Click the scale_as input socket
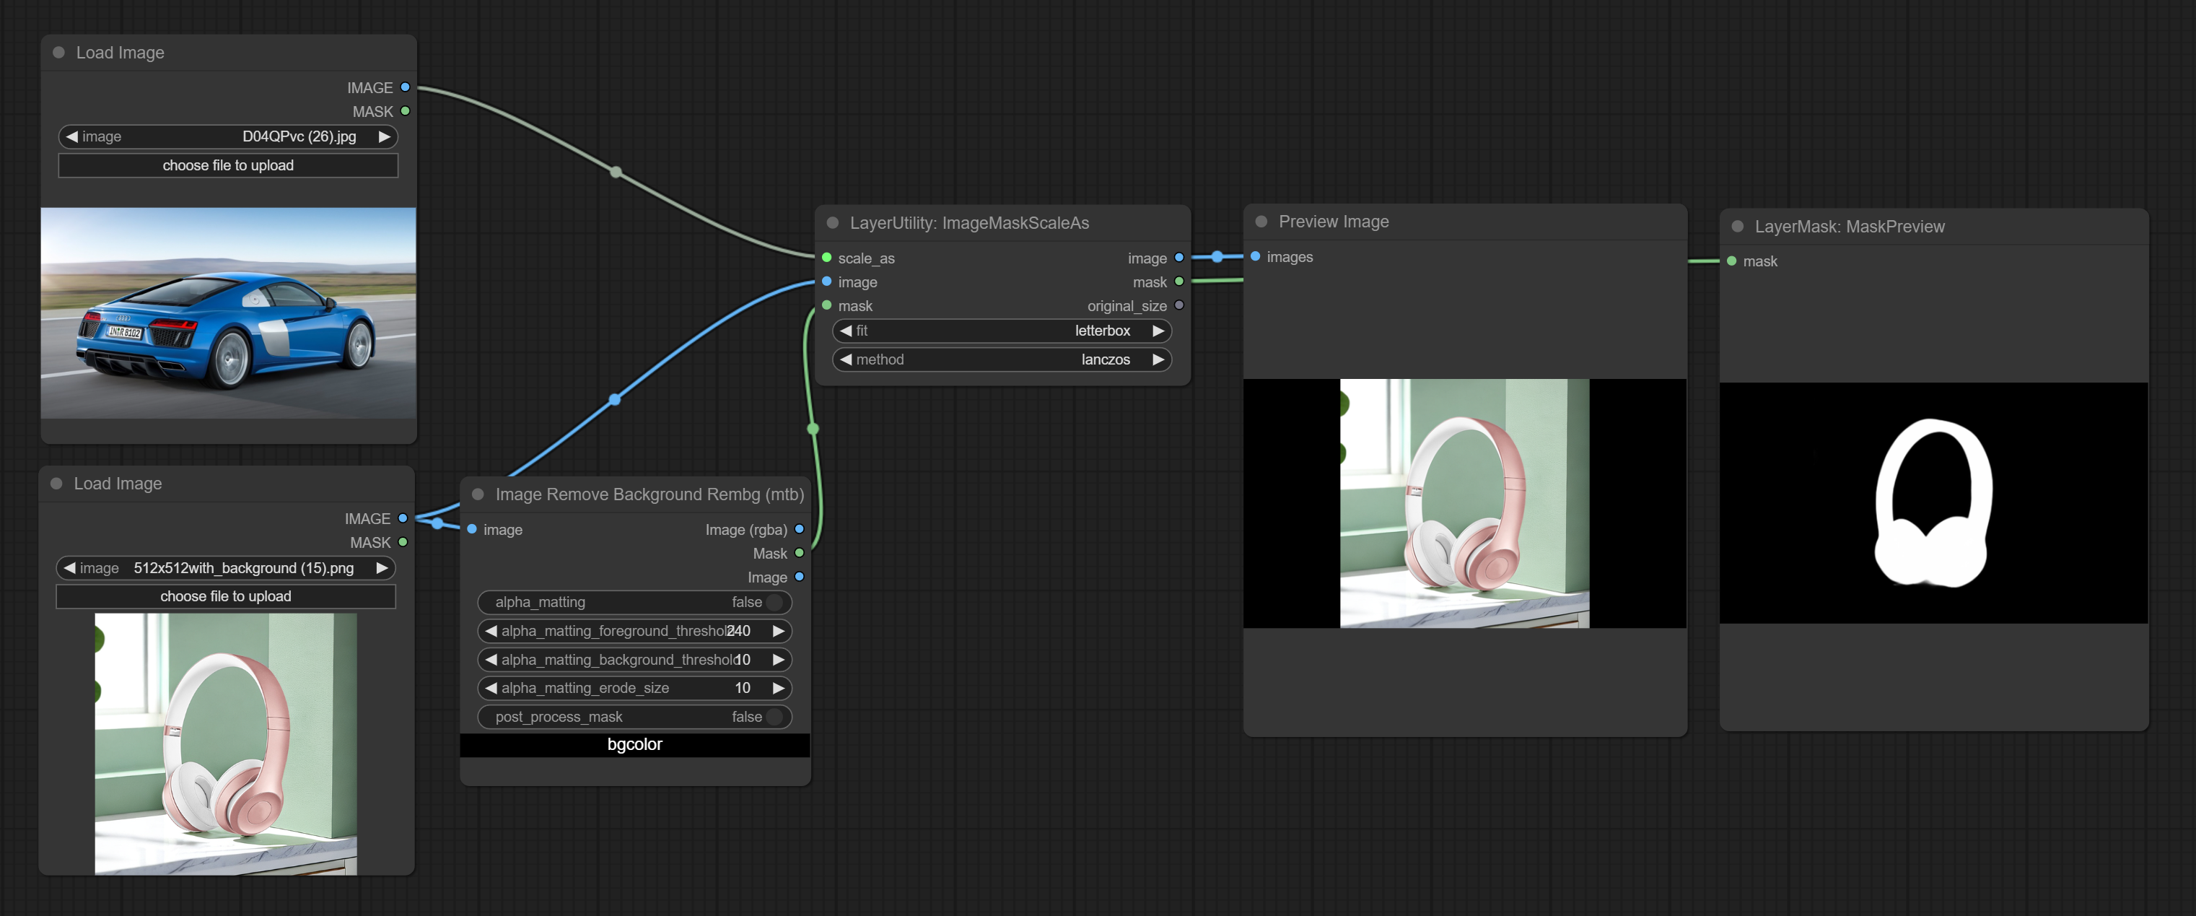 coord(826,258)
